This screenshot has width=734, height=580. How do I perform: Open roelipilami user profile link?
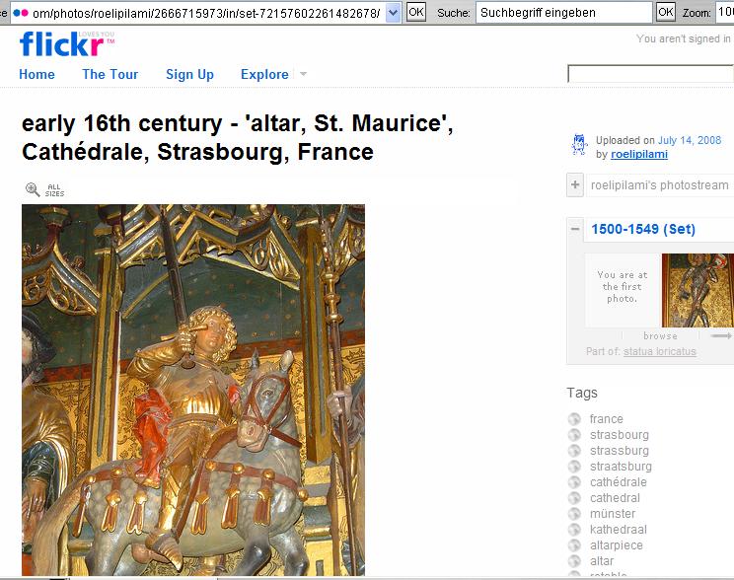pos(639,154)
